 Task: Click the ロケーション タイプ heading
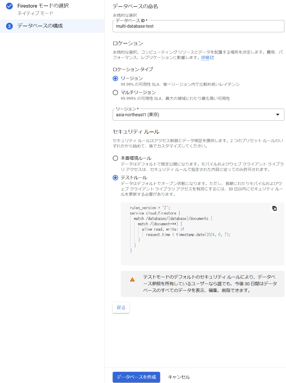pyautogui.click(x=133, y=69)
